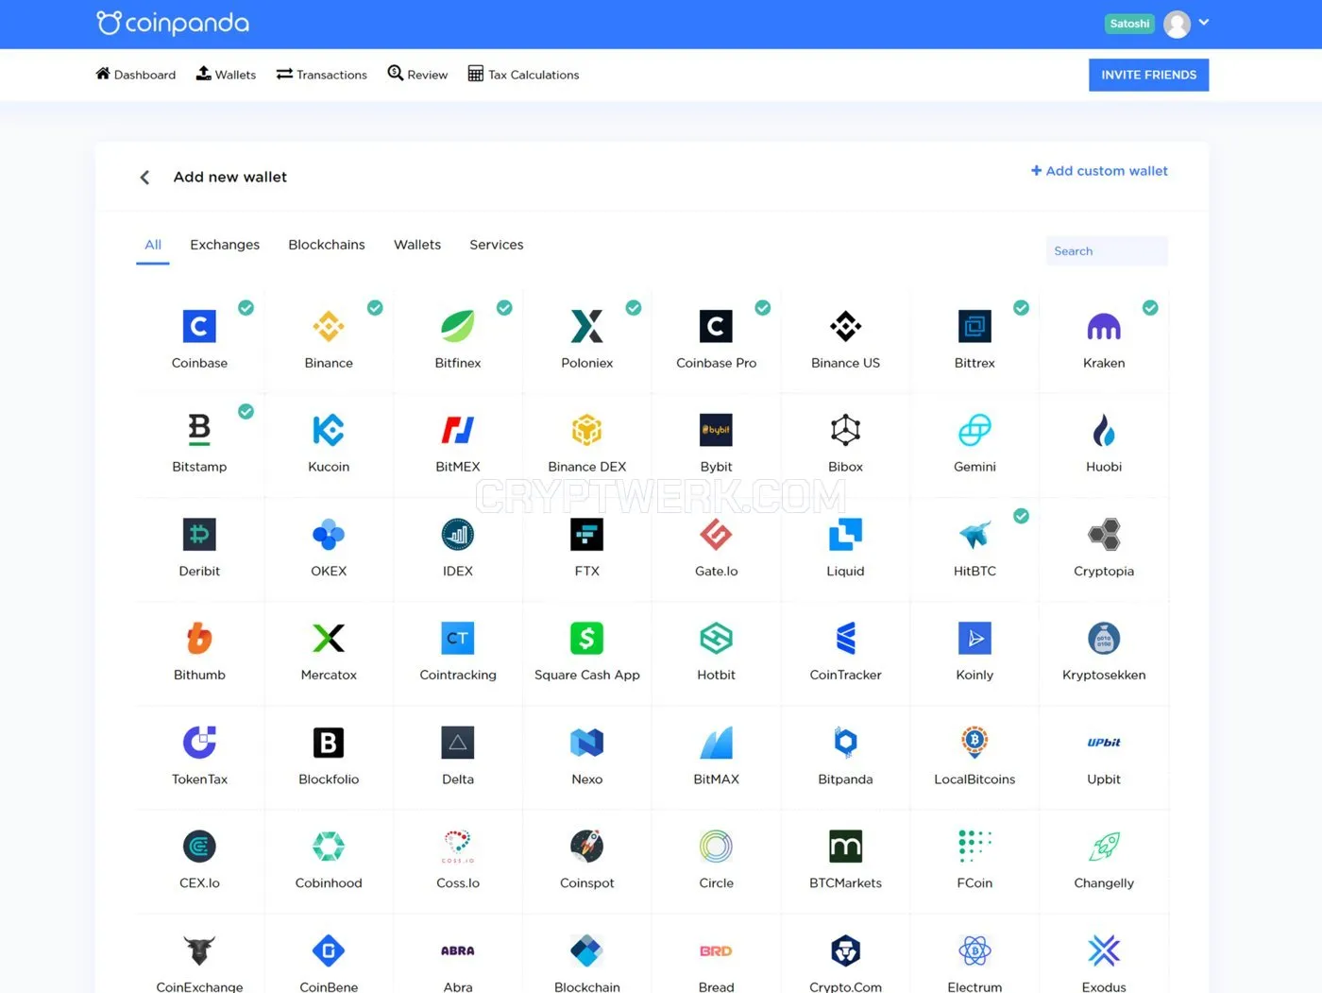Image resolution: width=1322 pixels, height=993 pixels.
Task: Click the INVITE FRIENDS button
Action: [1148, 75]
